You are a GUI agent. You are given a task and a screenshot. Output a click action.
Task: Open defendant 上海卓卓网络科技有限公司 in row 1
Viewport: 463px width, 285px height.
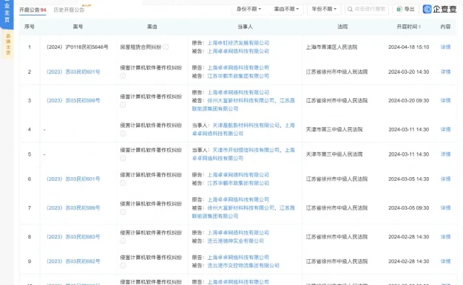click(238, 51)
